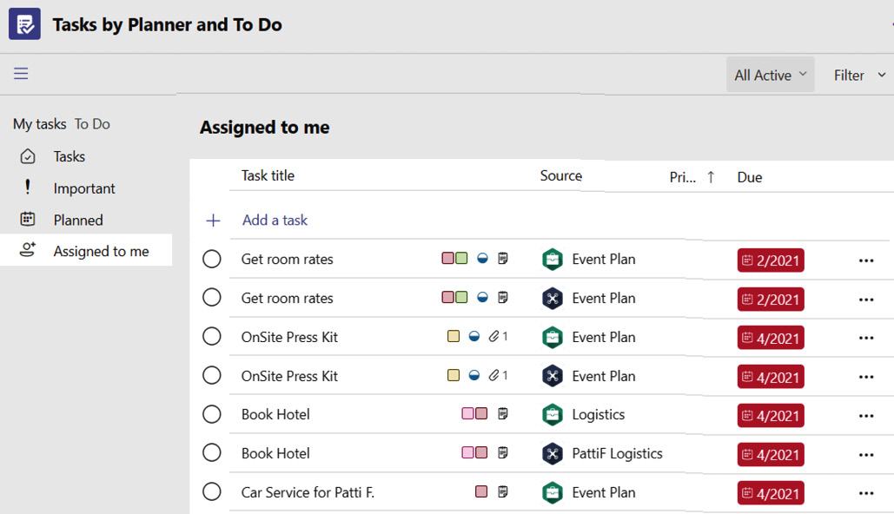This screenshot has height=514, width=894.
Task: Sort by the Task title column header
Action: 268,175
